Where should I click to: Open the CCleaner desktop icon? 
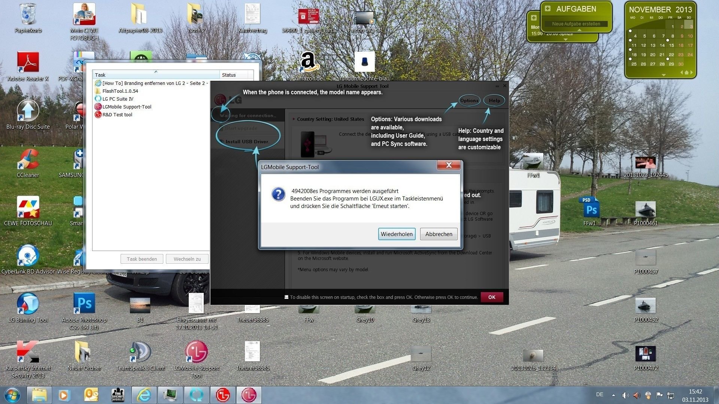[x=28, y=163]
